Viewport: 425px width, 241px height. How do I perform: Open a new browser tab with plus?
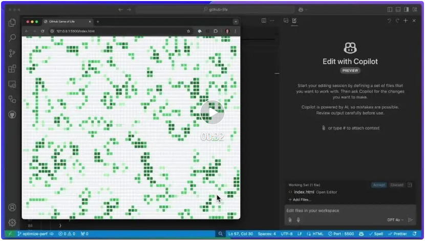point(98,22)
